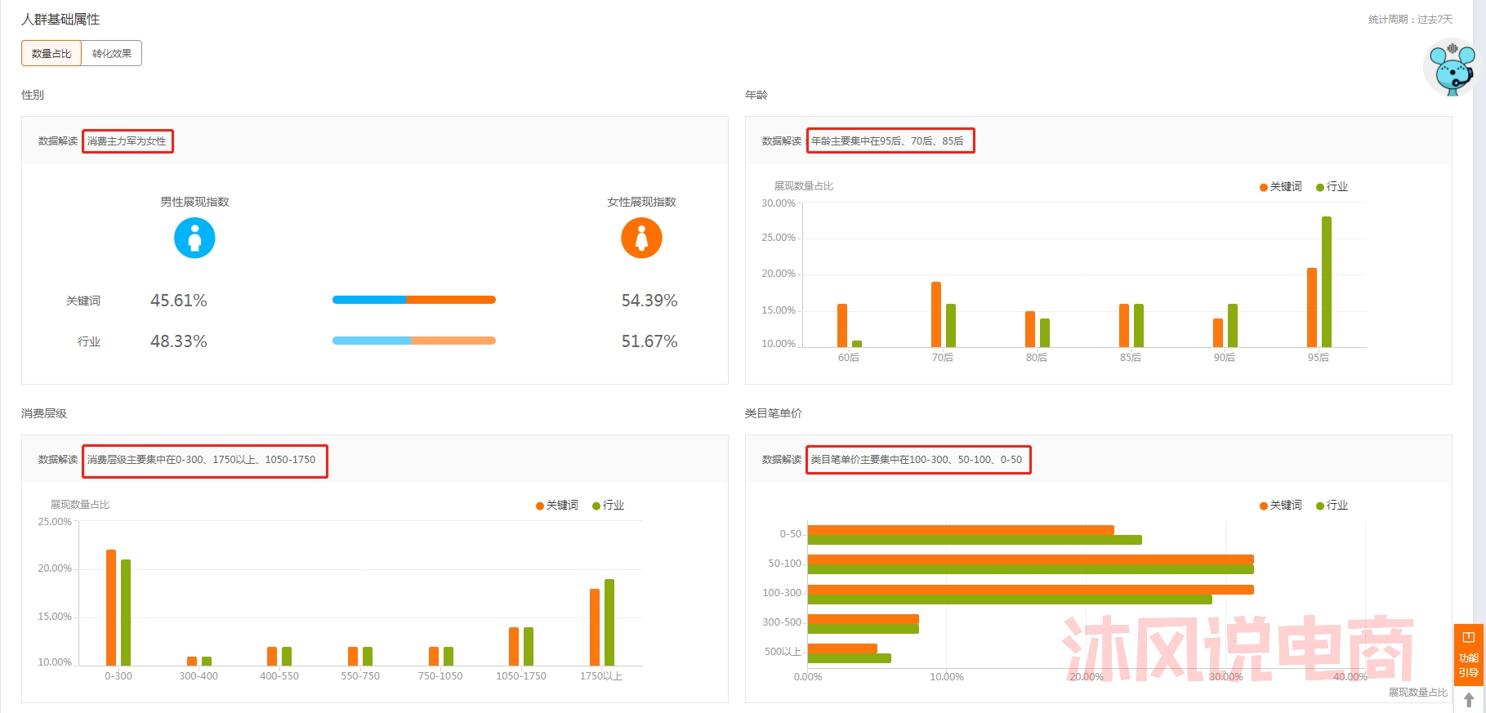Click the keyword gender ratio bar
Screen dimensions: 1486x713
click(414, 300)
